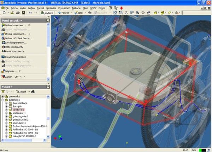Open the Edycja menu

click(x=14, y=8)
